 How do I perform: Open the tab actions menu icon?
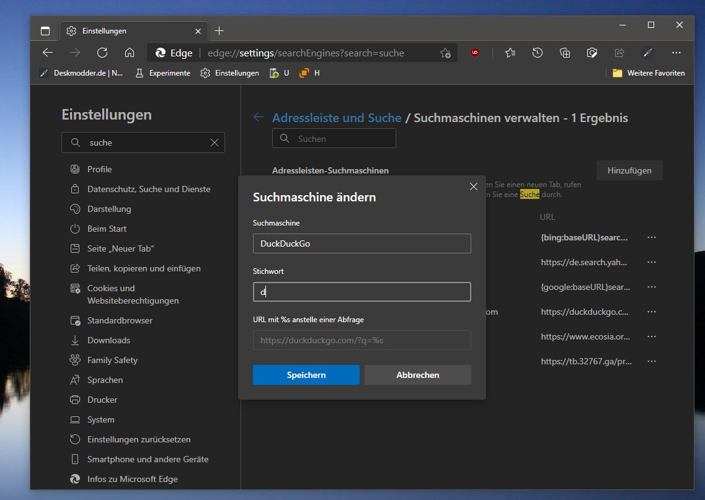click(x=45, y=30)
